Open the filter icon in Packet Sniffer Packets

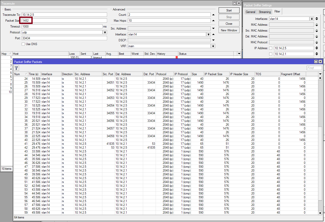(16, 68)
